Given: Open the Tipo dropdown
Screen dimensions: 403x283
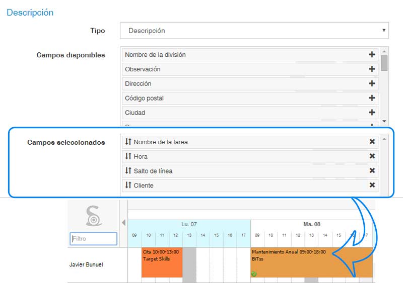Looking at the screenshot, I should 254,31.
